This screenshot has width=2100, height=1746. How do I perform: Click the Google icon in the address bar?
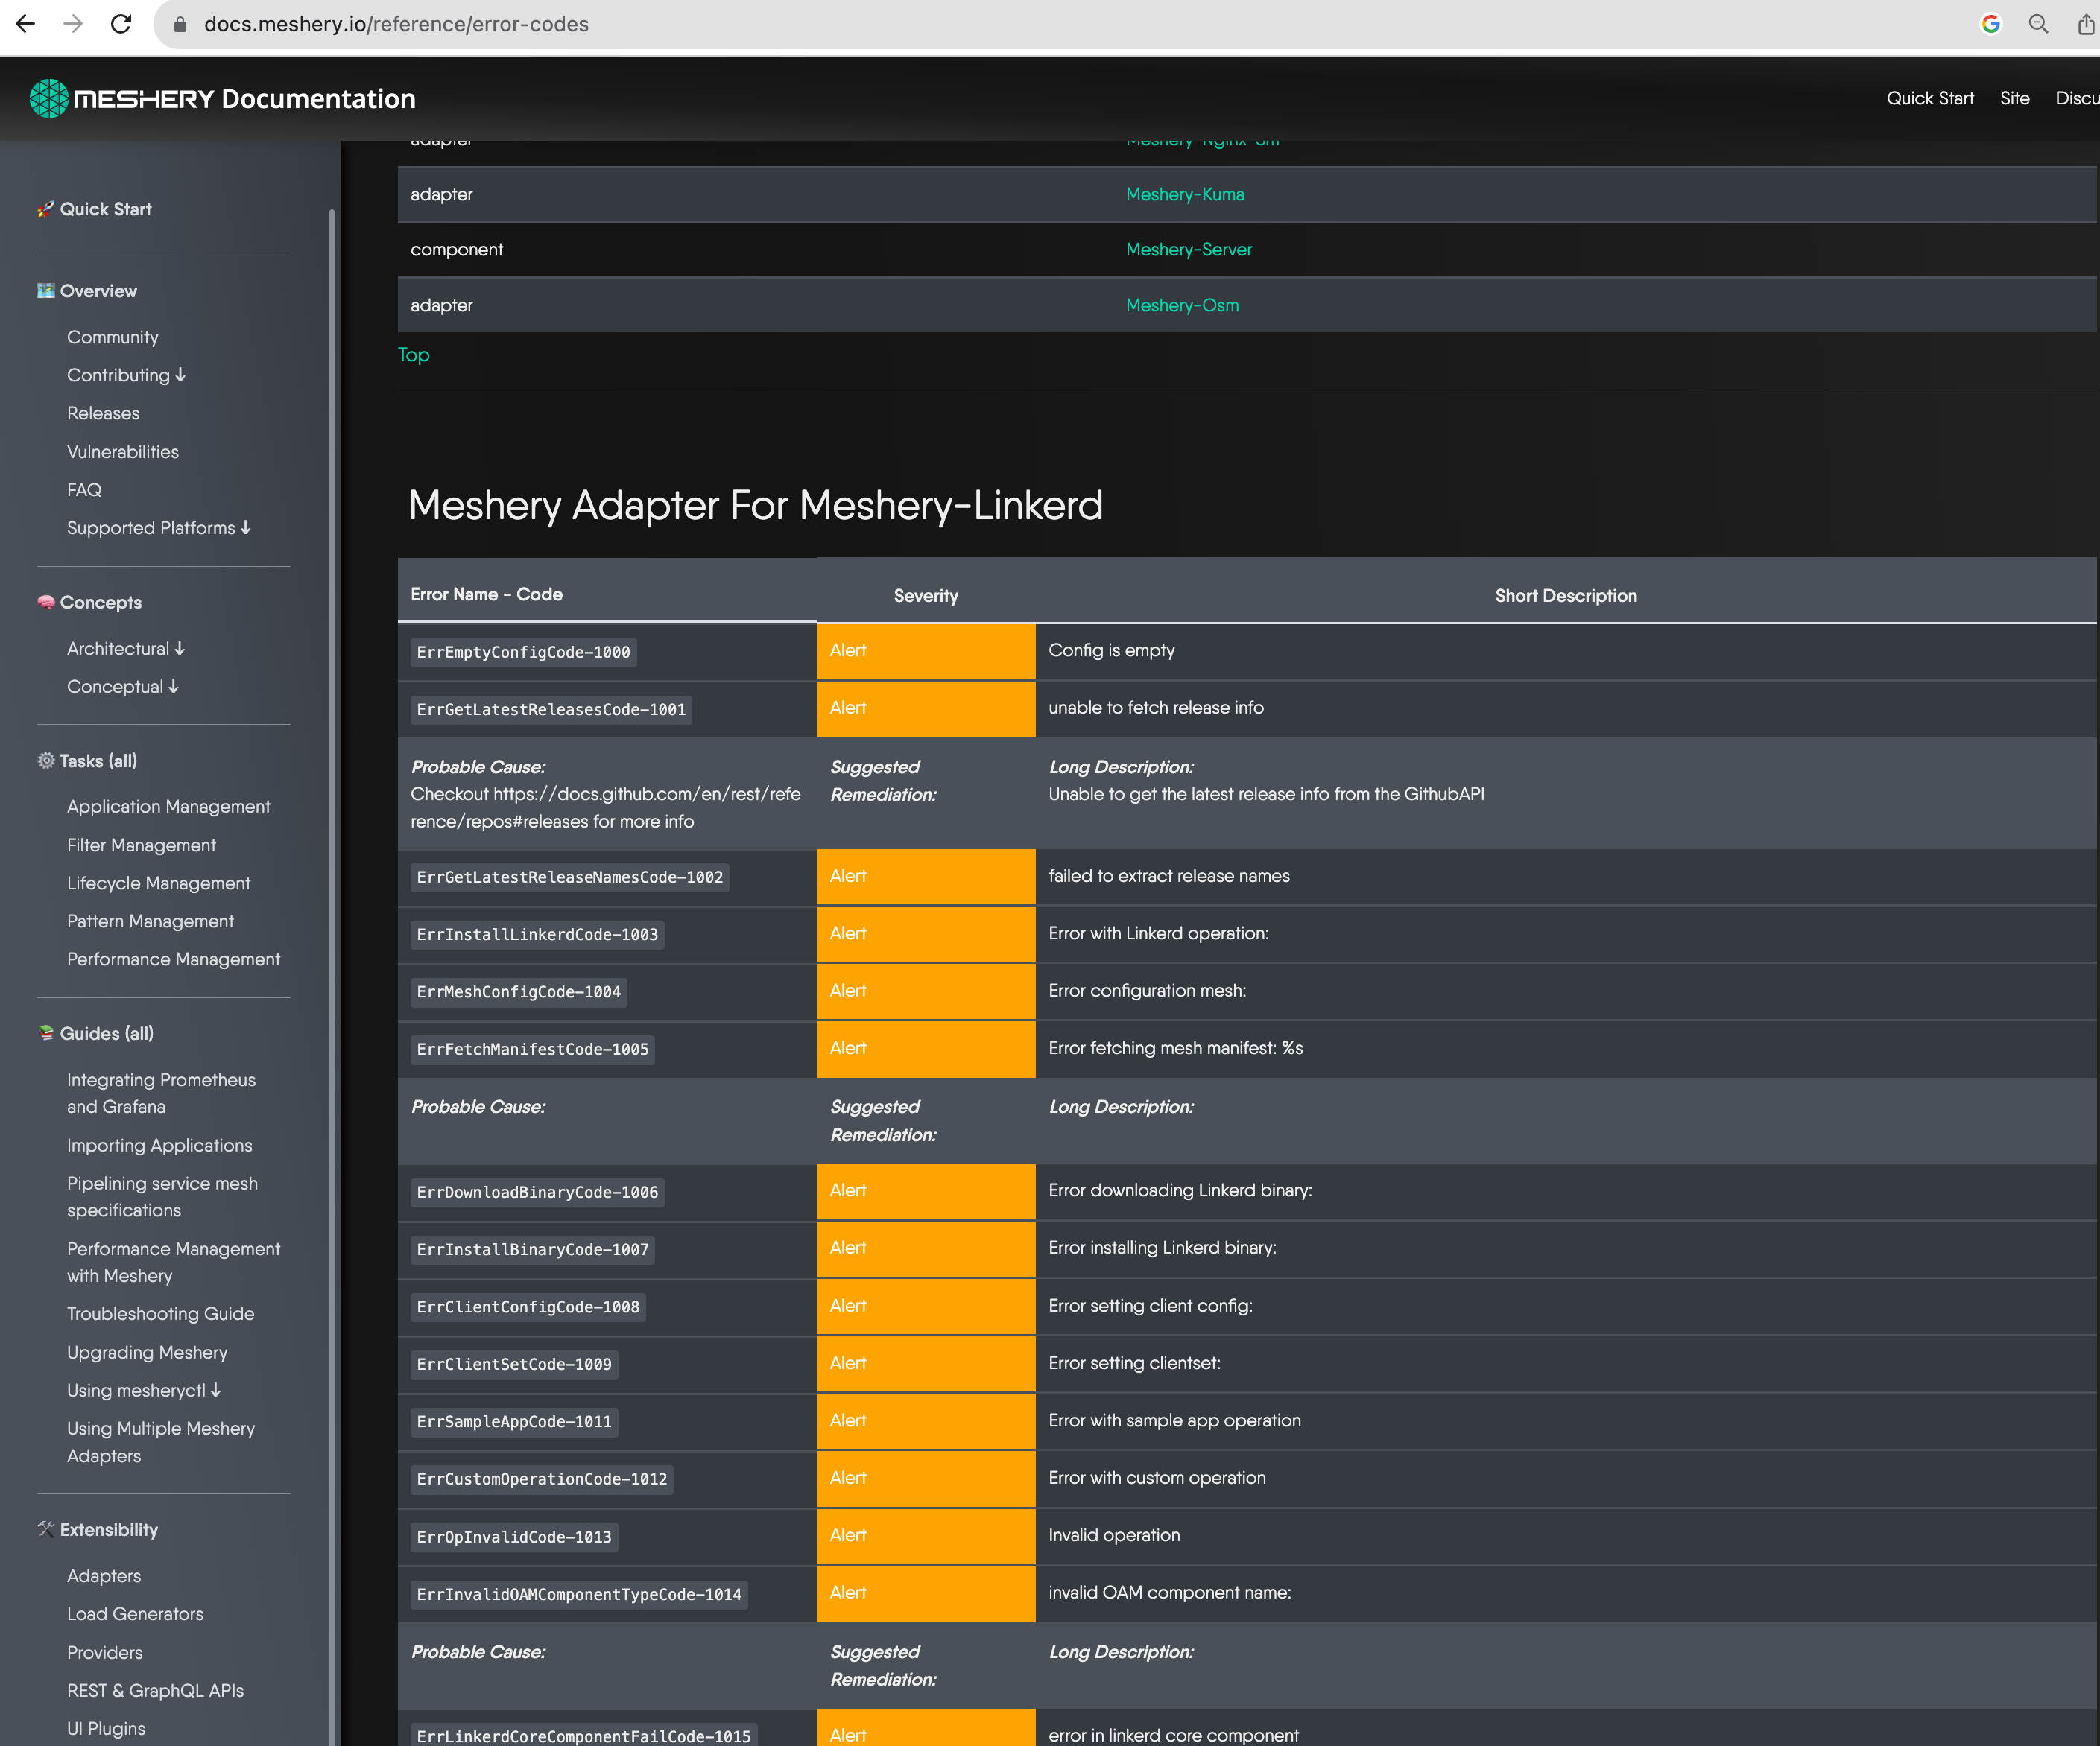click(x=1990, y=23)
